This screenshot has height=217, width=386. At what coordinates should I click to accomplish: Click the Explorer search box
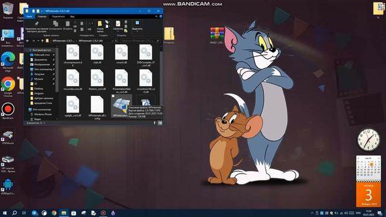[x=140, y=41]
